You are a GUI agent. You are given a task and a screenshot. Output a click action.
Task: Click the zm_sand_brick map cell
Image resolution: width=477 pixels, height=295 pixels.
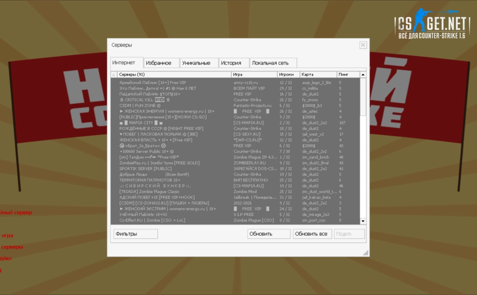[315, 157]
